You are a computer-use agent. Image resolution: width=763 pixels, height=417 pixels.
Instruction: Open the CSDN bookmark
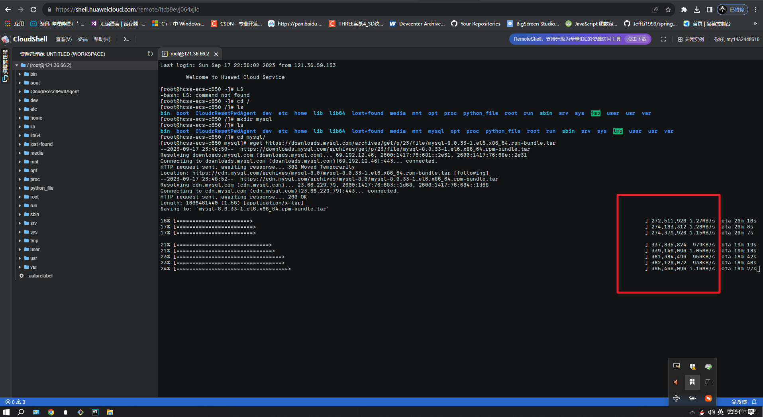pyautogui.click(x=236, y=24)
